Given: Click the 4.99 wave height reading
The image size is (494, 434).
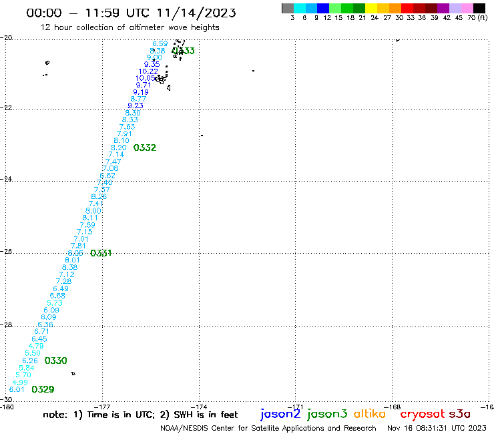Looking at the screenshot, I should pos(20,383).
